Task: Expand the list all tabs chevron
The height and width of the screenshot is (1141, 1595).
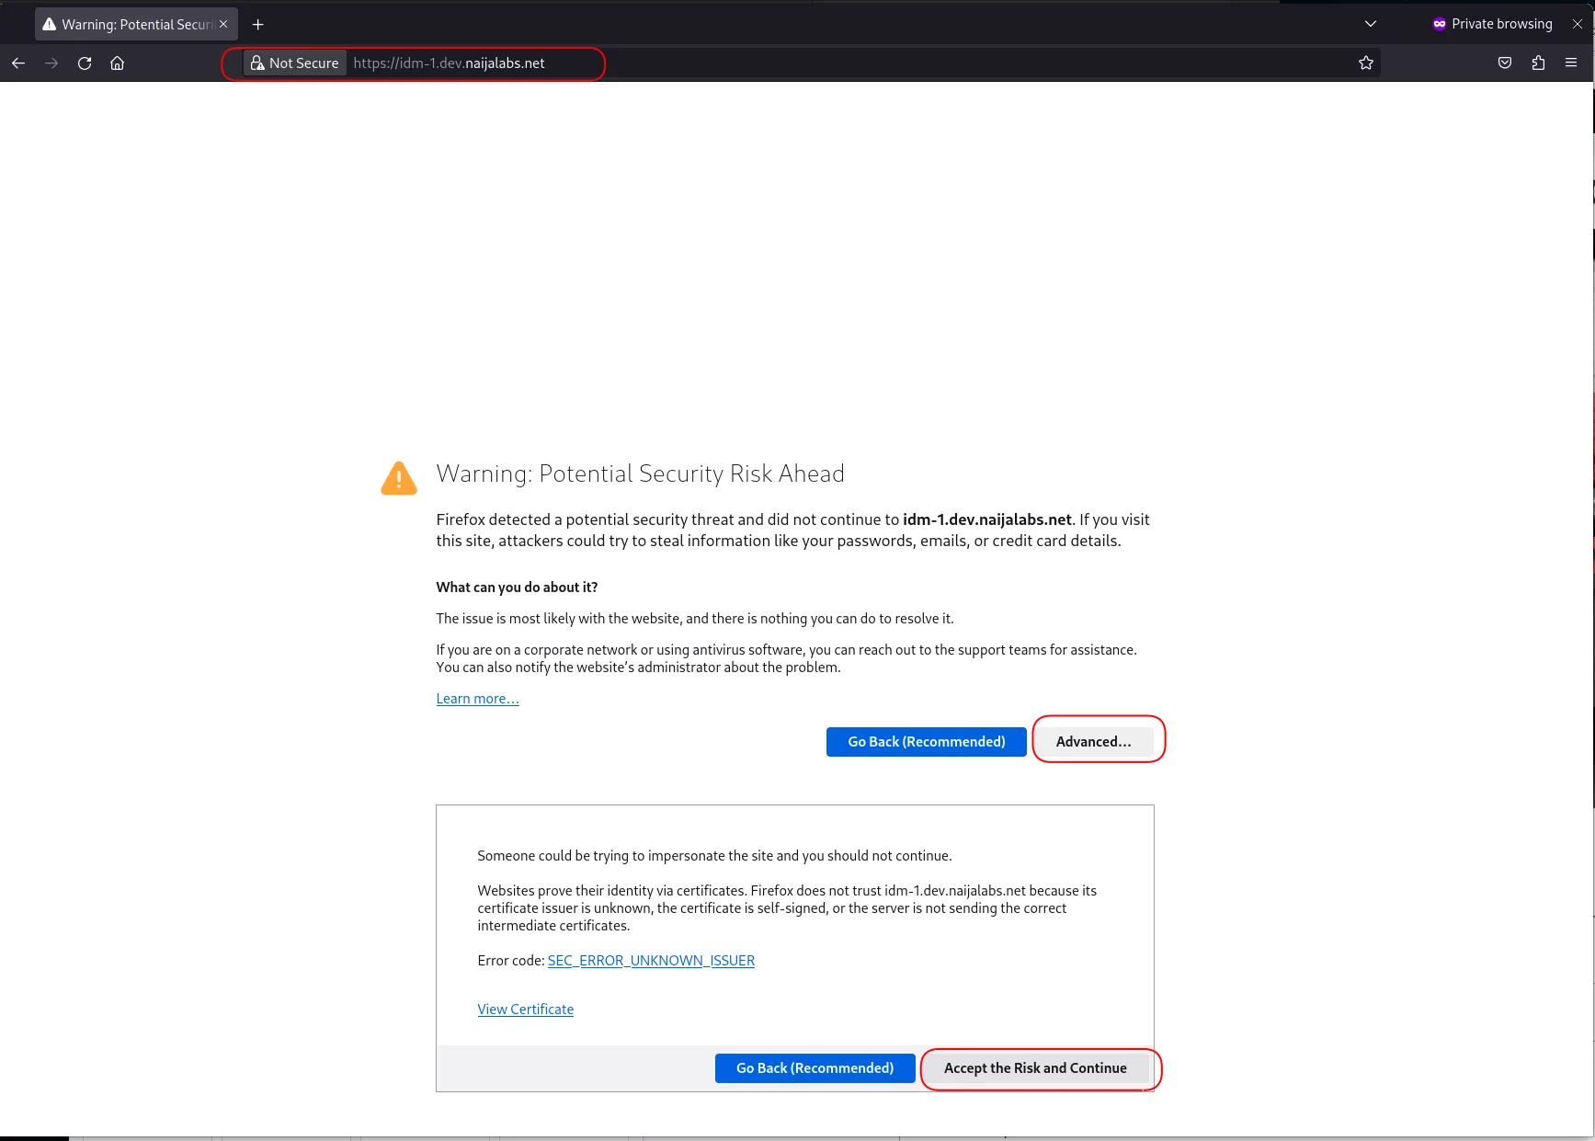Action: pos(1371,24)
